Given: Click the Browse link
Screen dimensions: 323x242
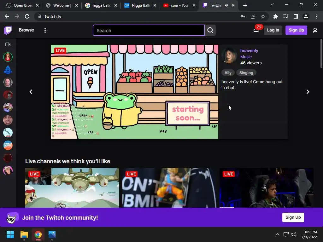Looking at the screenshot, I should (26, 30).
